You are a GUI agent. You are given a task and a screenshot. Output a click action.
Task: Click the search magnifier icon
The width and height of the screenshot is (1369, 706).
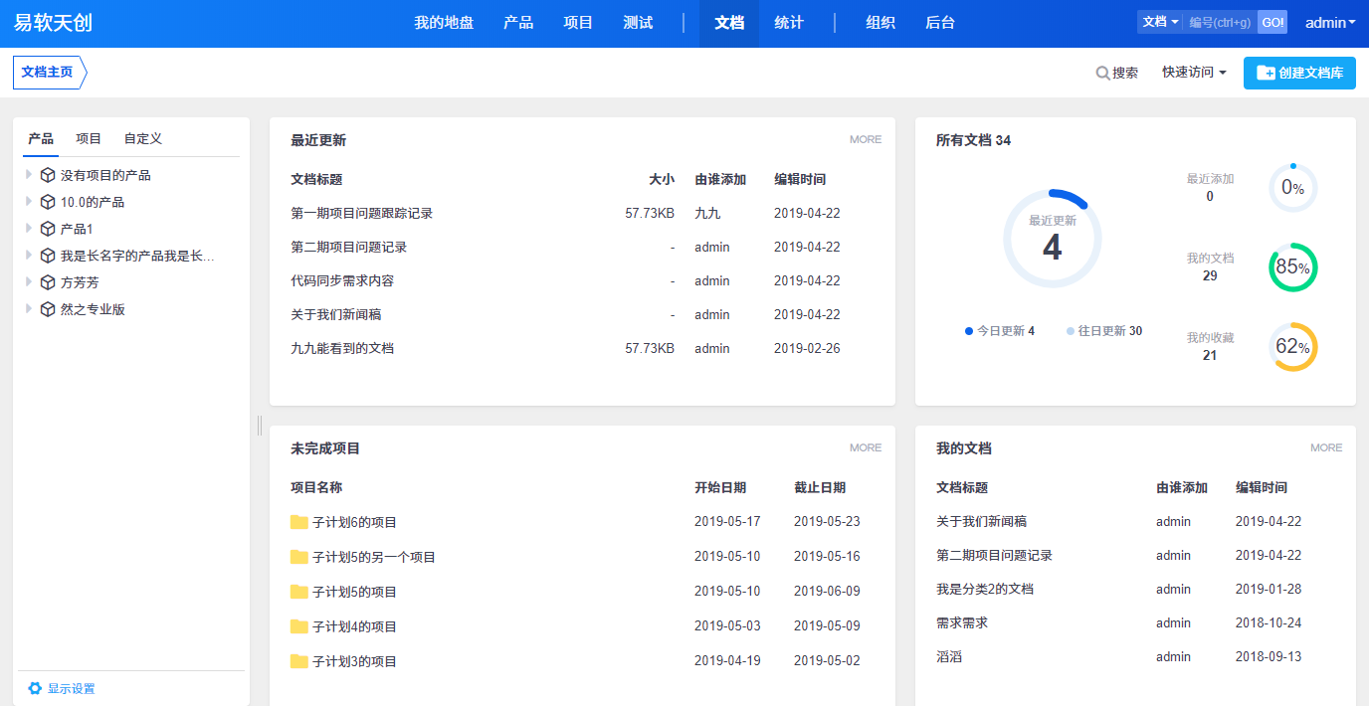point(1102,73)
